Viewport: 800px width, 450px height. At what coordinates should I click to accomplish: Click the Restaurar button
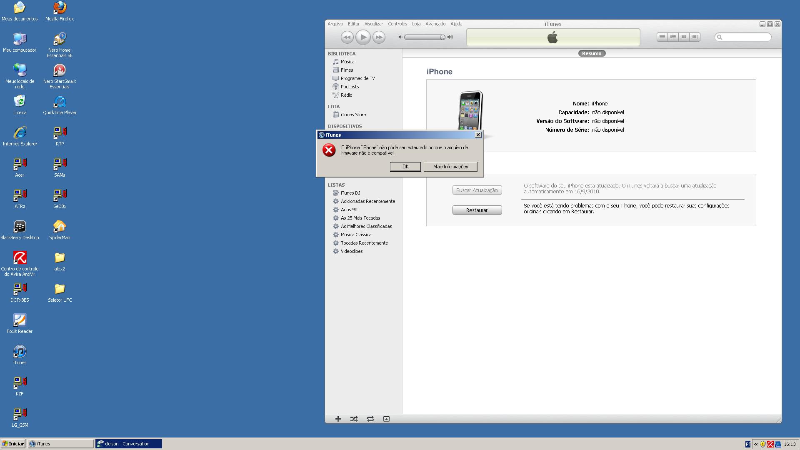477,210
